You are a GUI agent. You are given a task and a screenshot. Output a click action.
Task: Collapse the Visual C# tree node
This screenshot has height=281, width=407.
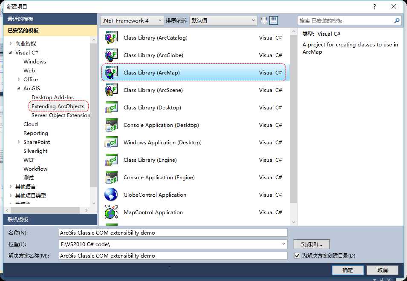tap(11, 53)
